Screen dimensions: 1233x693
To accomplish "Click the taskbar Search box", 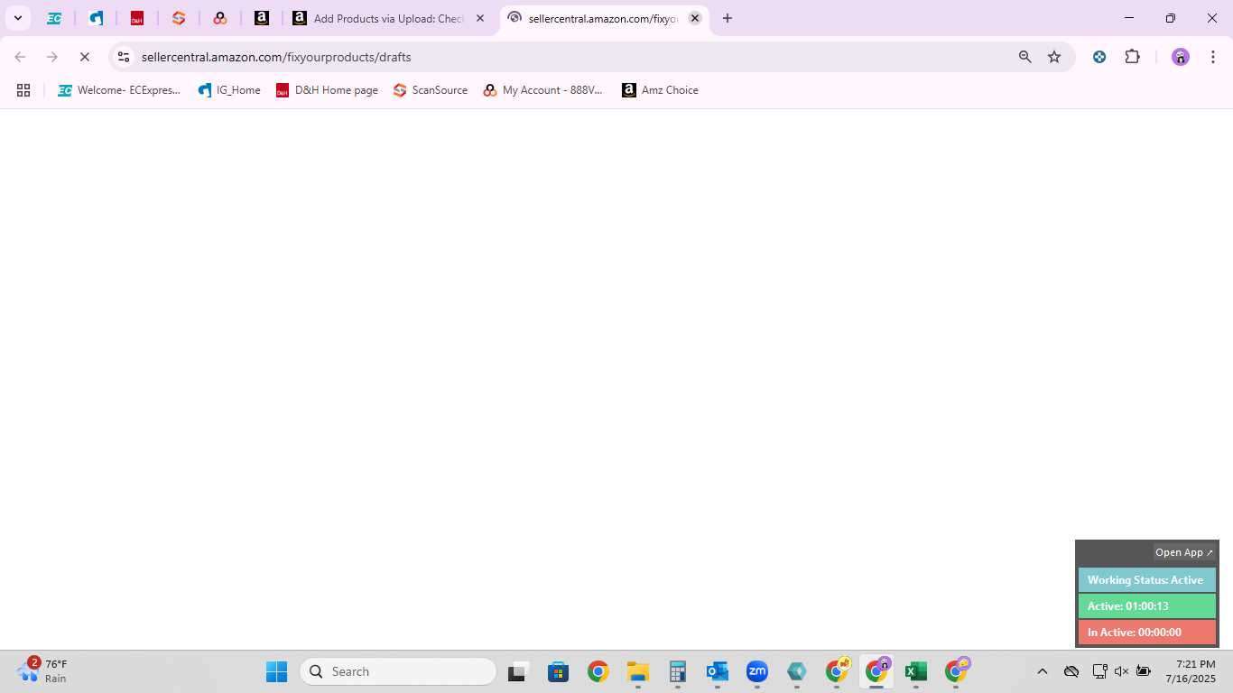I will [x=398, y=671].
